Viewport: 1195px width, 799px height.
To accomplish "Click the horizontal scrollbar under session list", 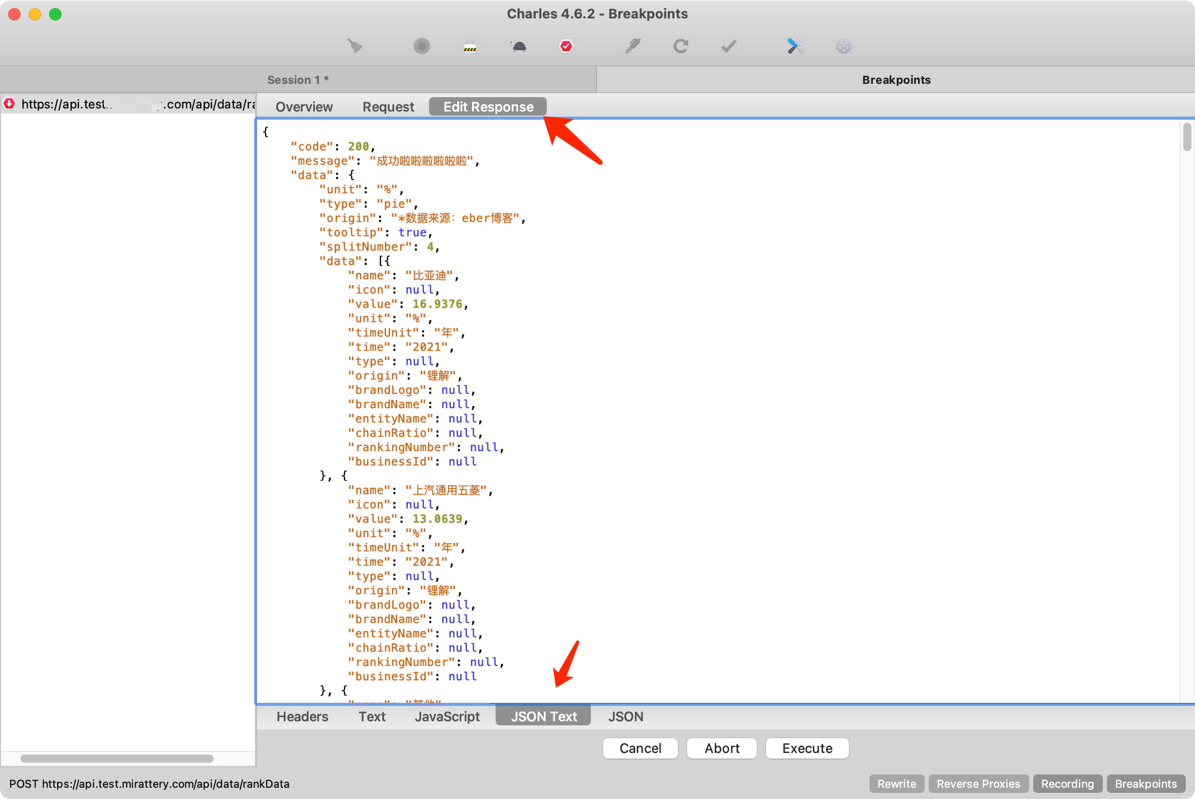I will coord(117,758).
